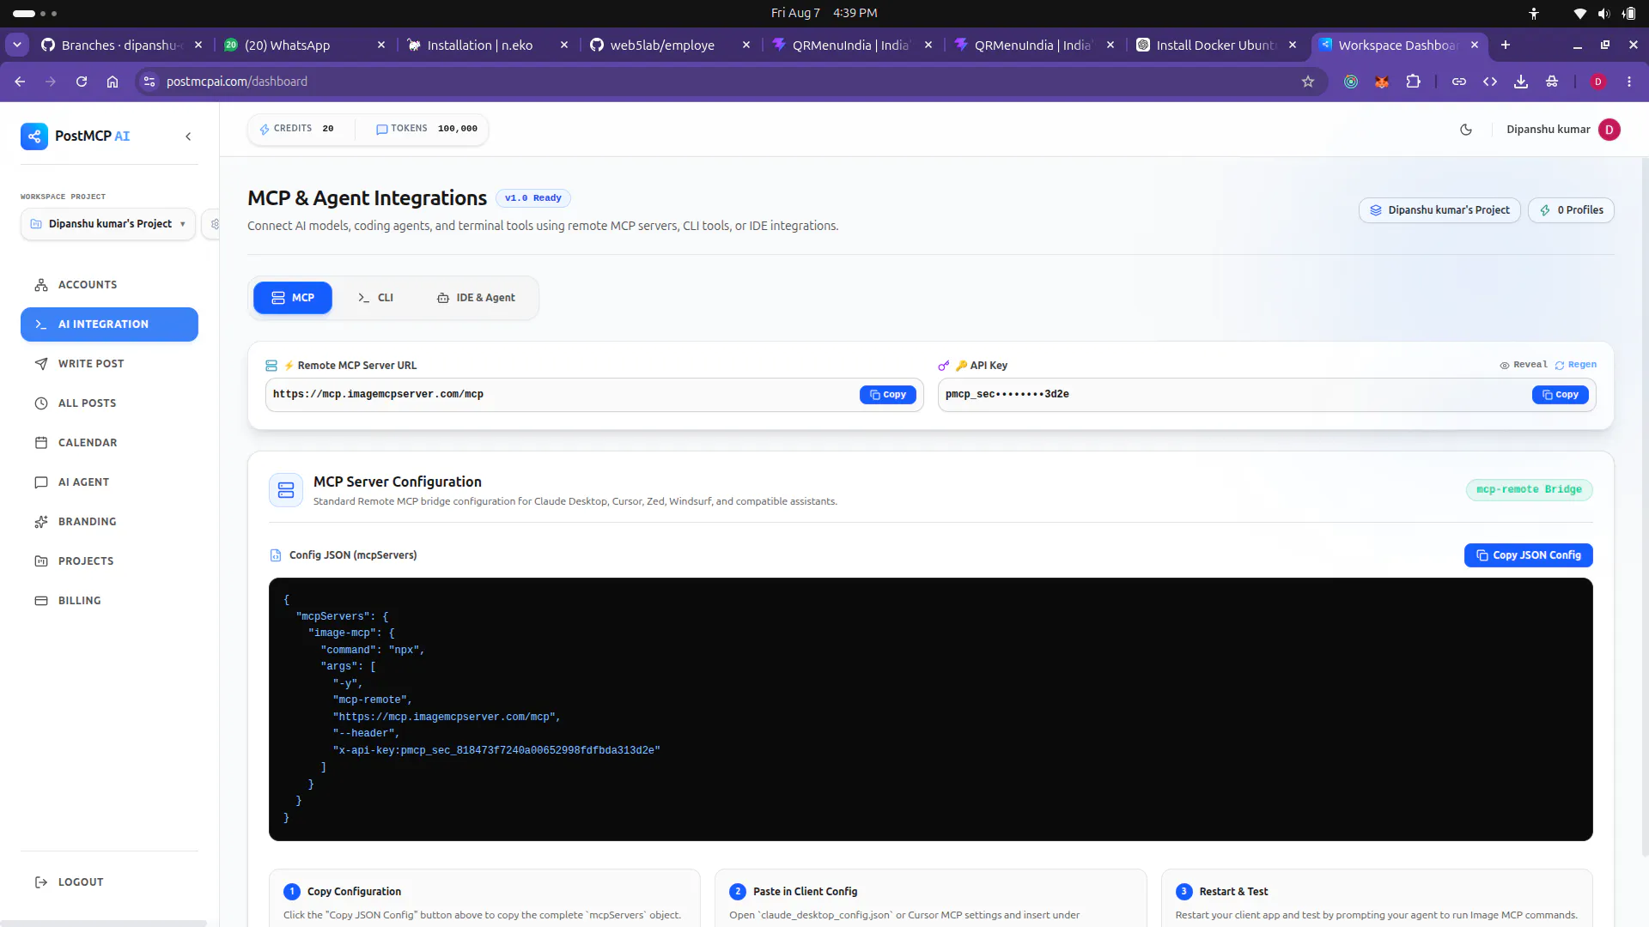Click the Wi-Fi network icon
The width and height of the screenshot is (1649, 927).
point(1579,14)
